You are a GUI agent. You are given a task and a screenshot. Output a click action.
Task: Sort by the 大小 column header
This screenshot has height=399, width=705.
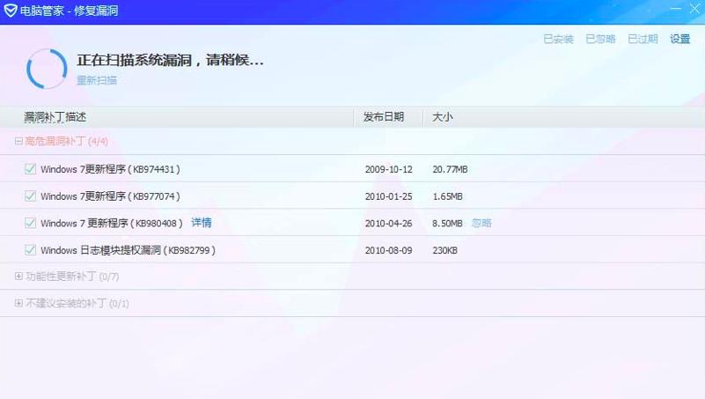point(443,117)
